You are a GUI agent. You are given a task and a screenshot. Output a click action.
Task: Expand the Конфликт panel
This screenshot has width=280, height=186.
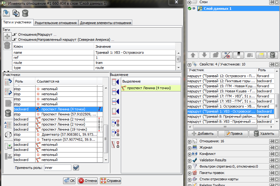coord(189,154)
